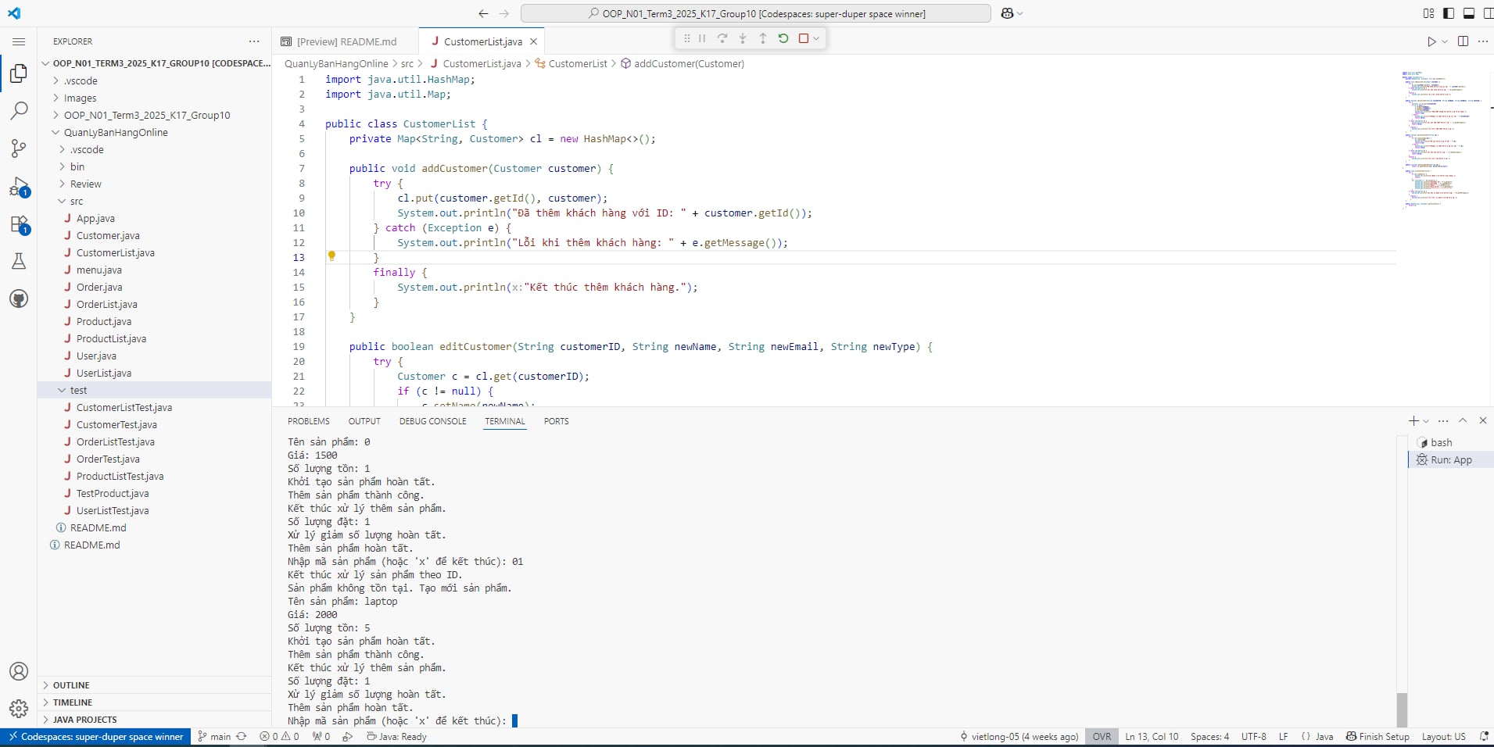Click the Finish Setup status item

point(1378,737)
